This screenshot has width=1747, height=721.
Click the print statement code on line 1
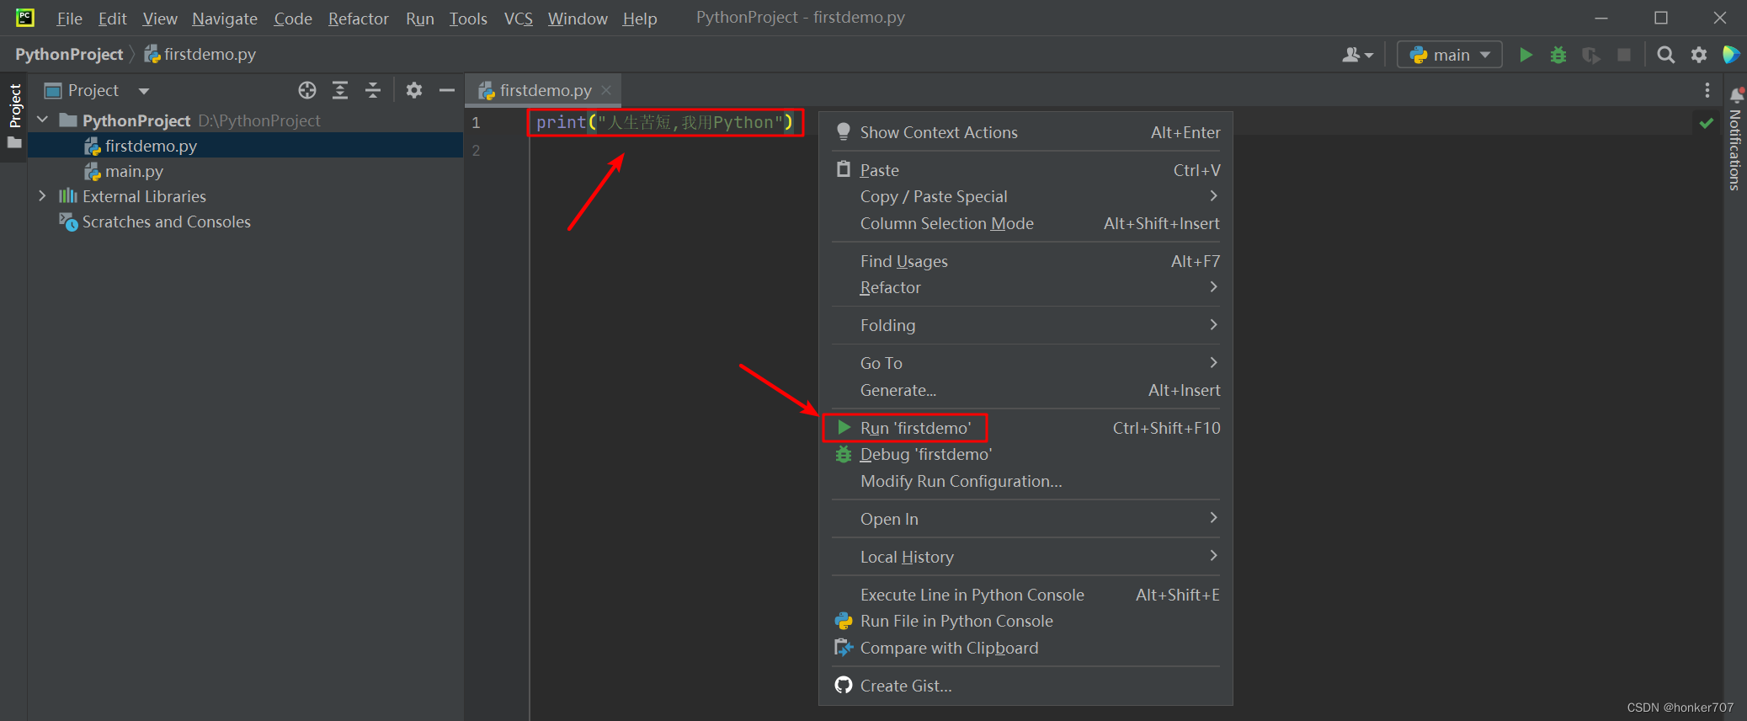tap(664, 123)
